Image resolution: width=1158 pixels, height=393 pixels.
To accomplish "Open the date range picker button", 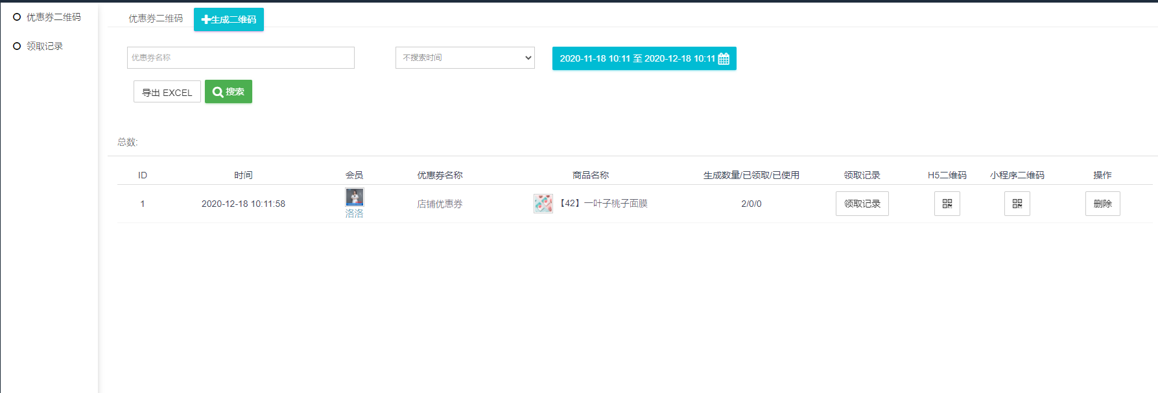I will 644,58.
